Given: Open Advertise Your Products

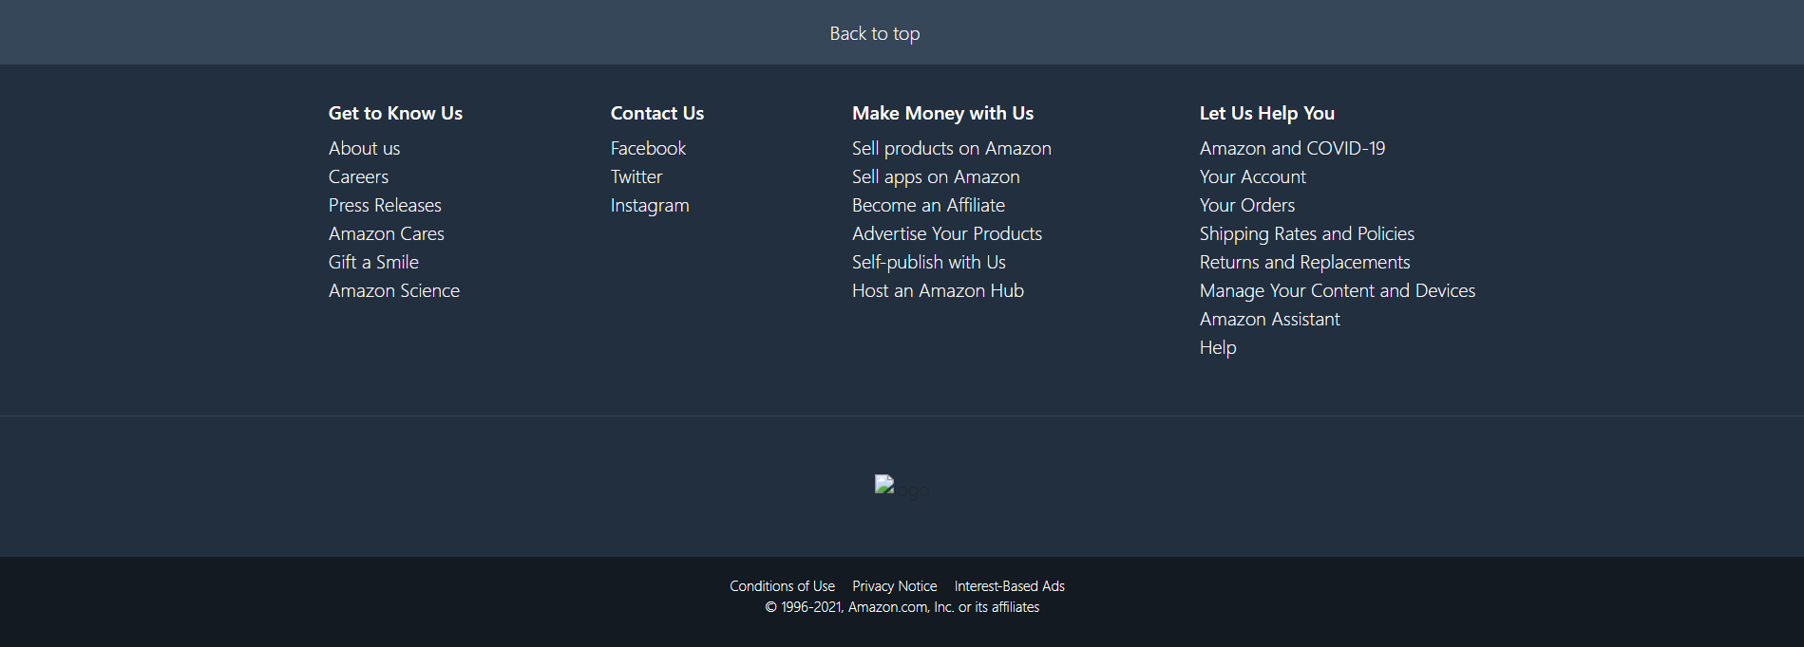Looking at the screenshot, I should pos(946,233).
